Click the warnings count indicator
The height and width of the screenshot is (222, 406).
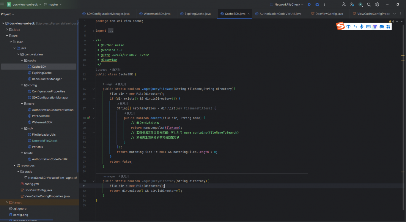click(391, 21)
